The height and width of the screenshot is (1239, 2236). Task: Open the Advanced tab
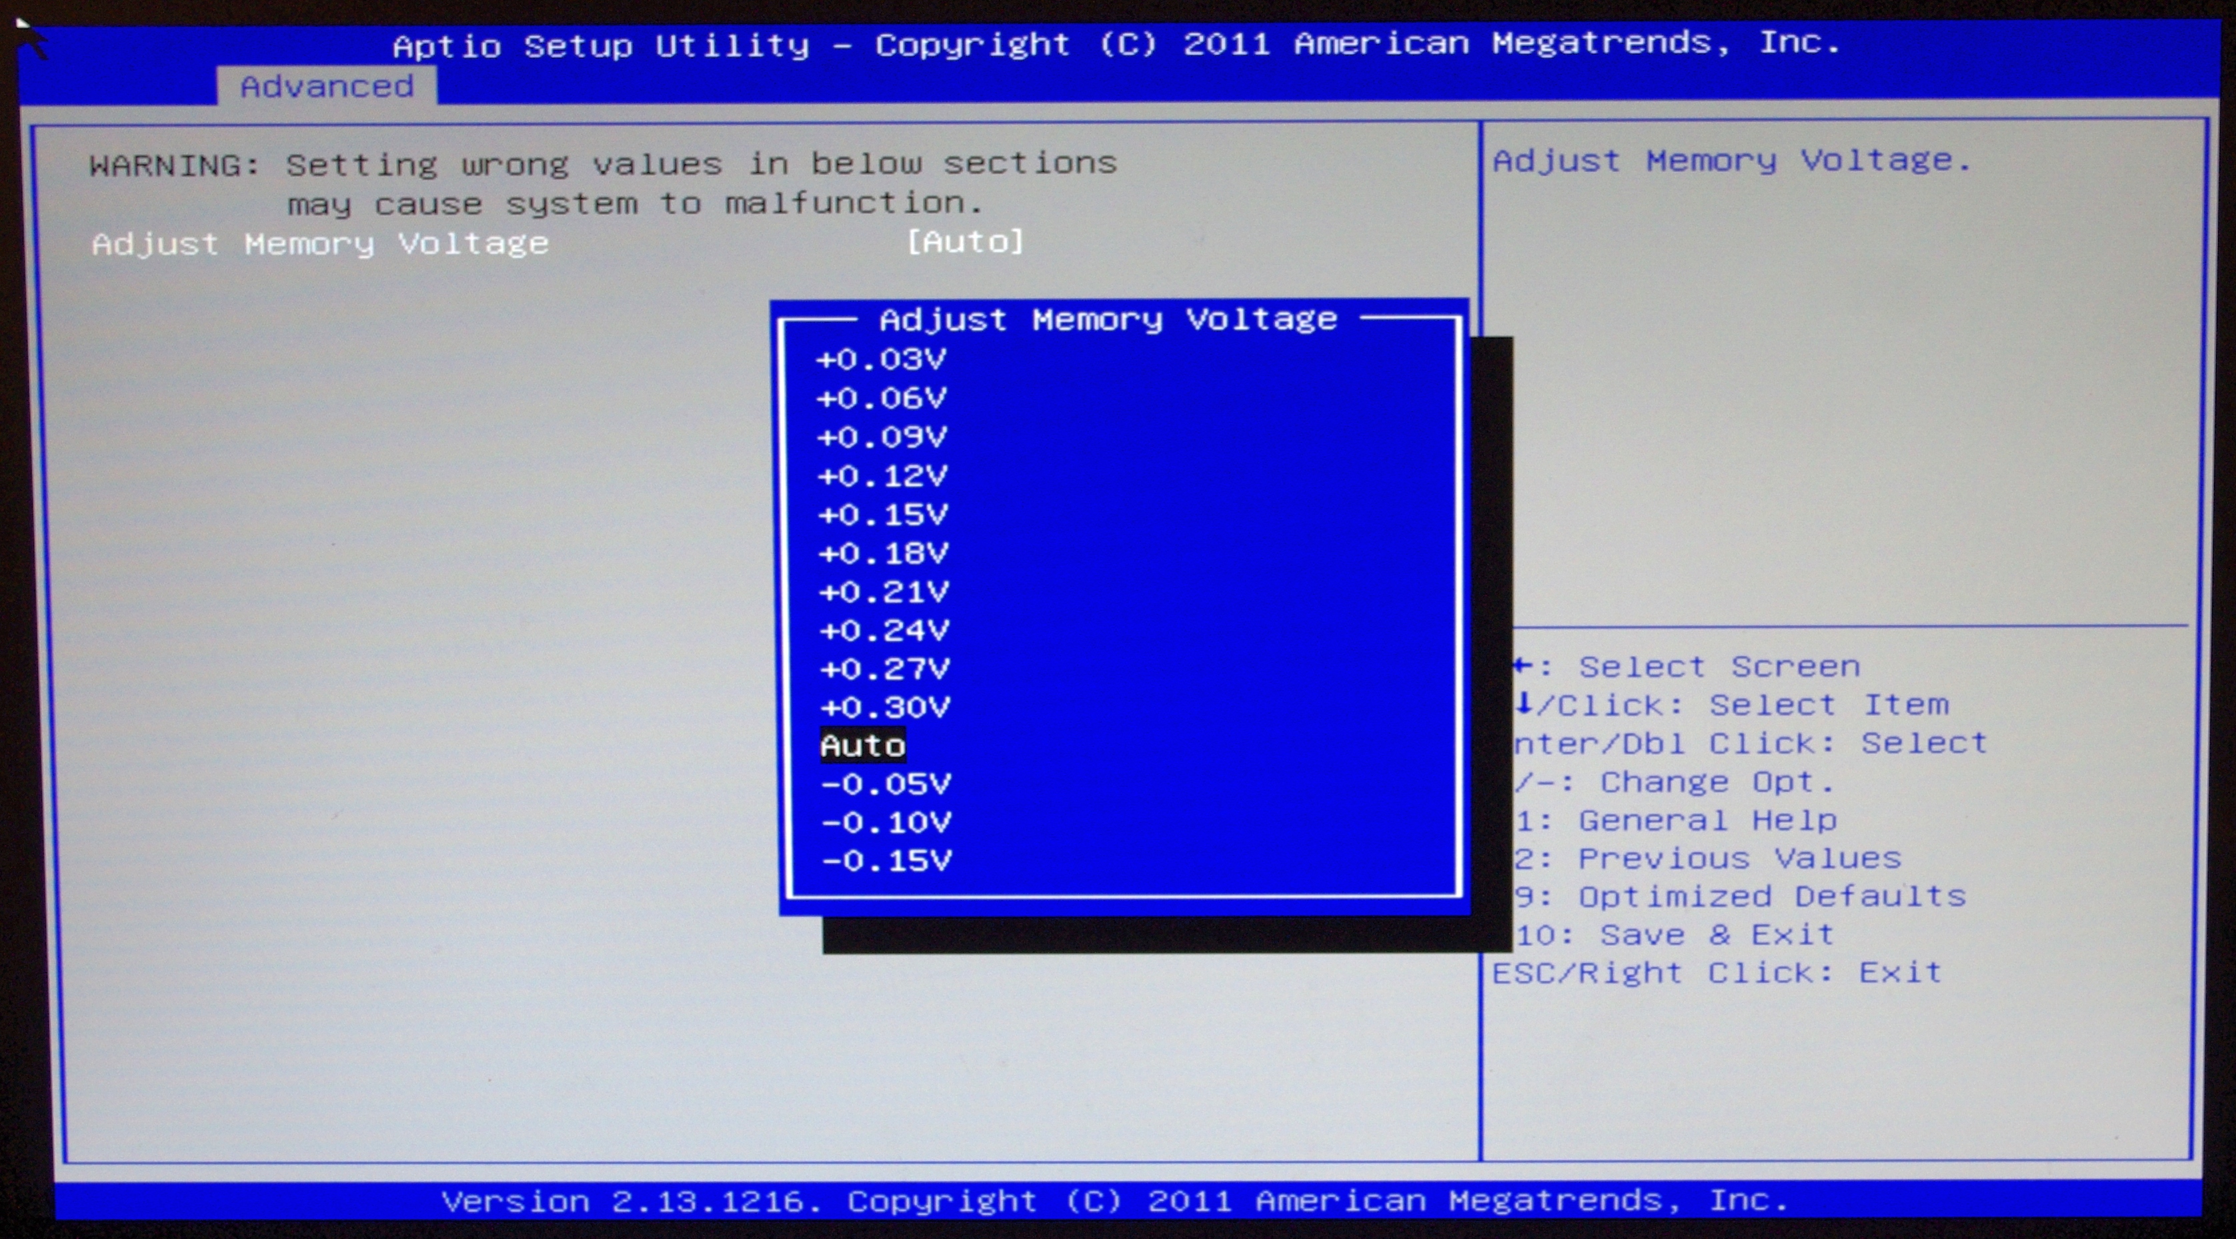point(326,87)
